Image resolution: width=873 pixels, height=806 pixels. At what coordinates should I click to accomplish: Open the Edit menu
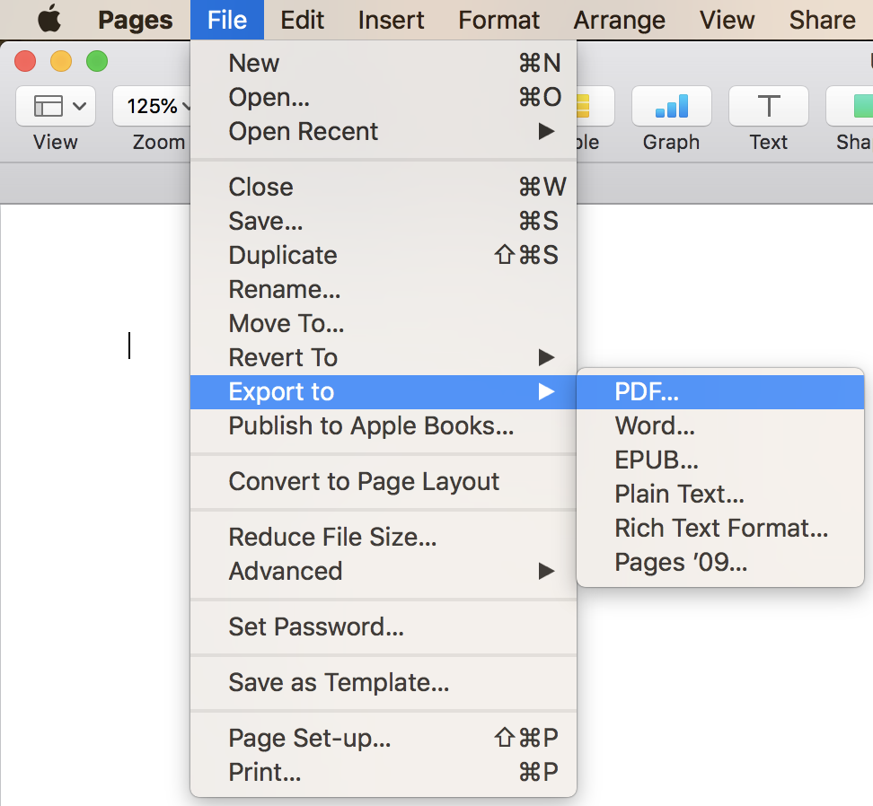click(303, 20)
